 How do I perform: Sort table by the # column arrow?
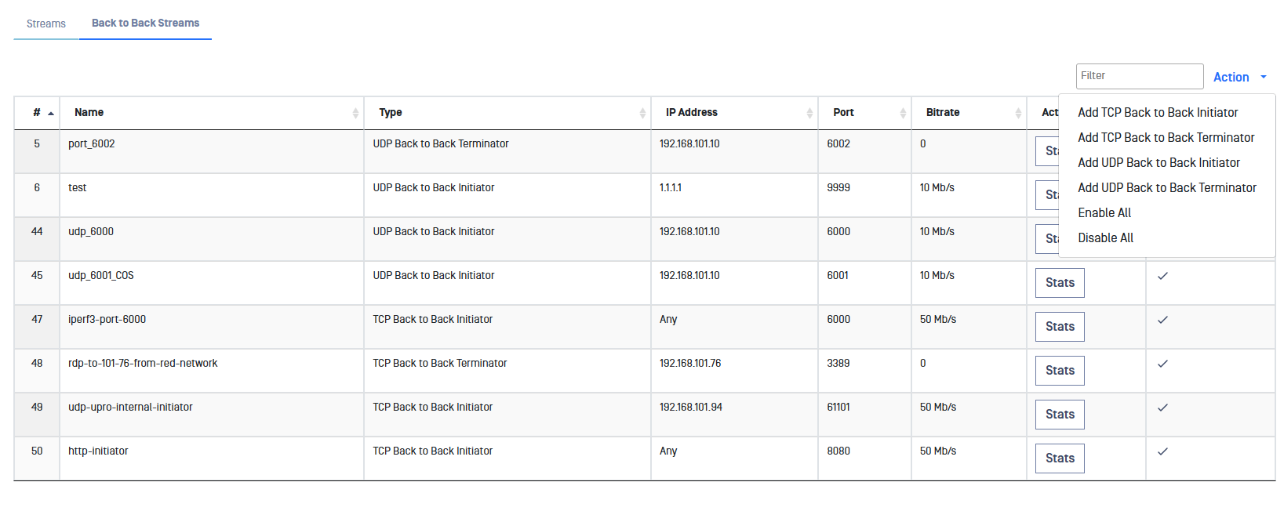[51, 113]
